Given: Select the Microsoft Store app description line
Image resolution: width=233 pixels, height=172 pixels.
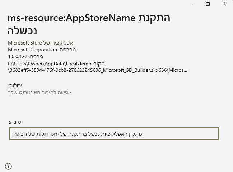Looking at the screenshot, I should pyautogui.click(x=40, y=43).
